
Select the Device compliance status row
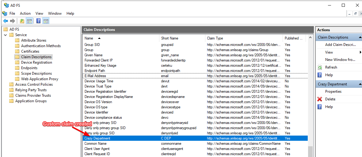click(x=195, y=118)
